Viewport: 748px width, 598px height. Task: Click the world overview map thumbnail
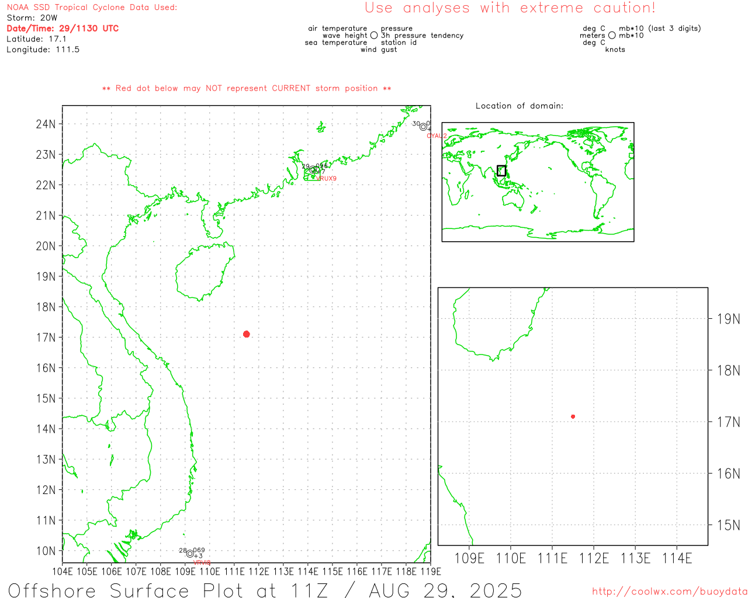tap(538, 182)
